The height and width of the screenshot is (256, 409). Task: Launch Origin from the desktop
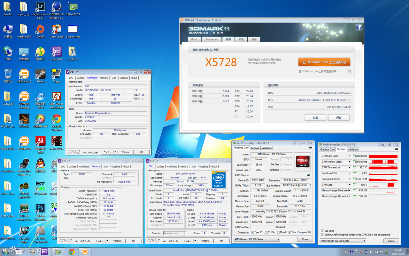(40, 31)
